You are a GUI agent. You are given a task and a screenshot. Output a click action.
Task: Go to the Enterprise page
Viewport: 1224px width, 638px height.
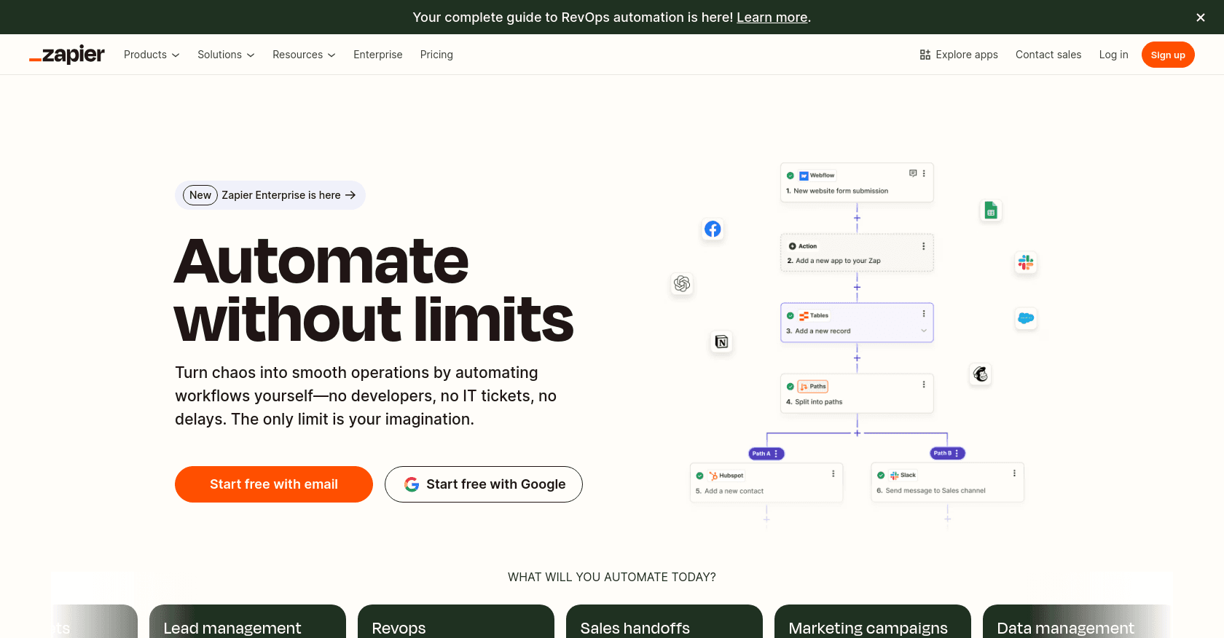click(x=378, y=55)
